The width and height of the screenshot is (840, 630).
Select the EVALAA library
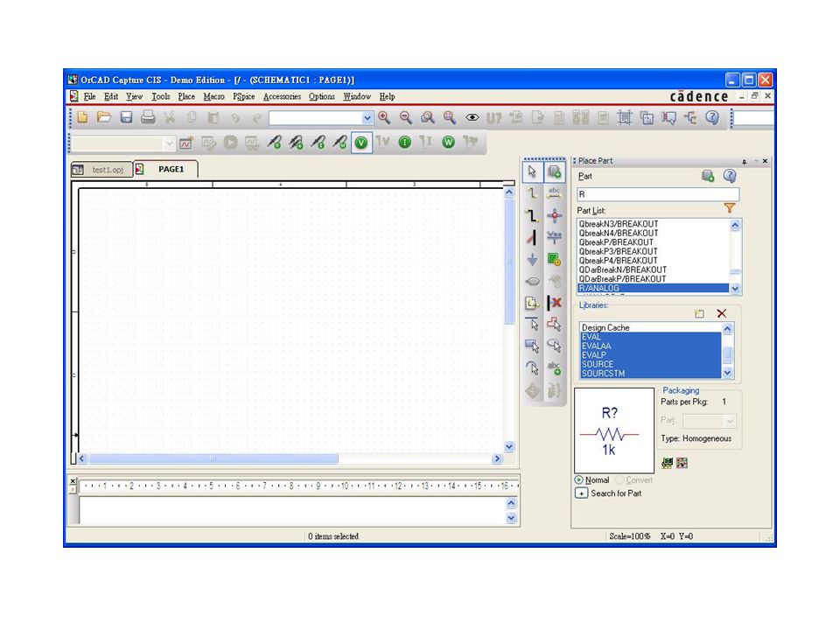pyautogui.click(x=650, y=346)
